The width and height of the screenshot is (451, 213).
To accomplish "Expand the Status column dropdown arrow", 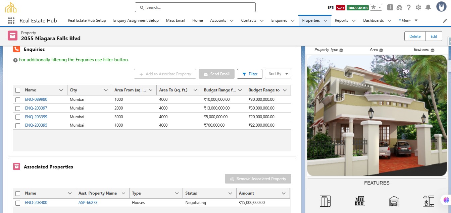I will coord(230,193).
